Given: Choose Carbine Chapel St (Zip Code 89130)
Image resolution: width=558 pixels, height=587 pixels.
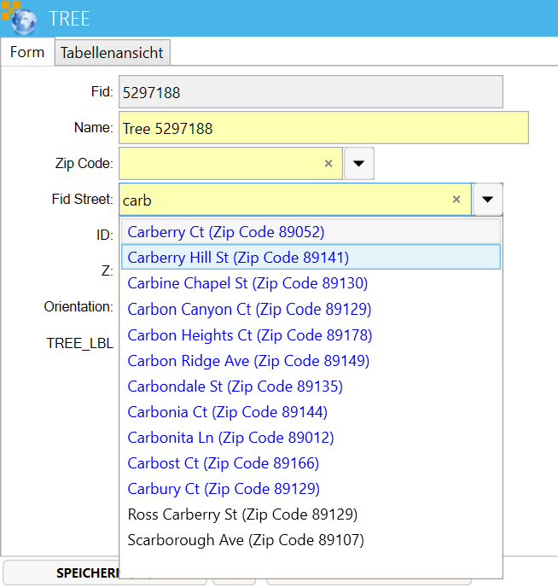Looking at the screenshot, I should [x=311, y=283].
